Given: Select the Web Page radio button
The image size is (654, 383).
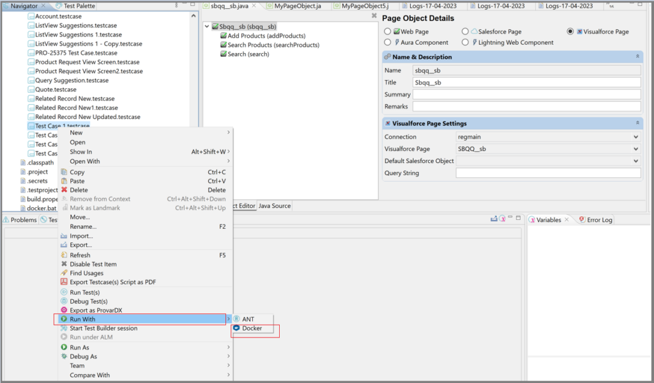Looking at the screenshot, I should (x=388, y=31).
